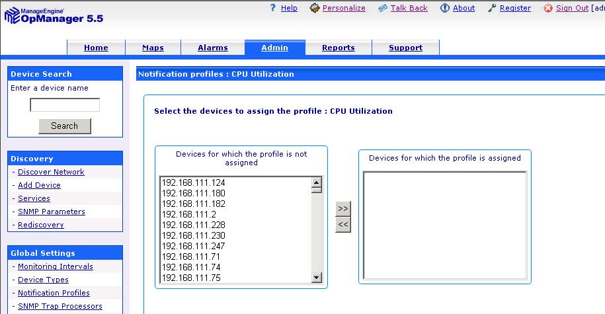Open the Discover Network link
This screenshot has width=605, height=314.
pyautogui.click(x=51, y=172)
